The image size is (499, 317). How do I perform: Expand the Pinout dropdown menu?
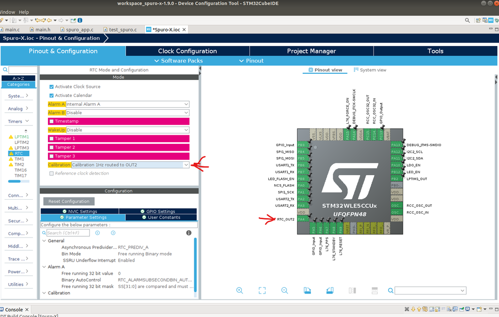[x=251, y=61]
